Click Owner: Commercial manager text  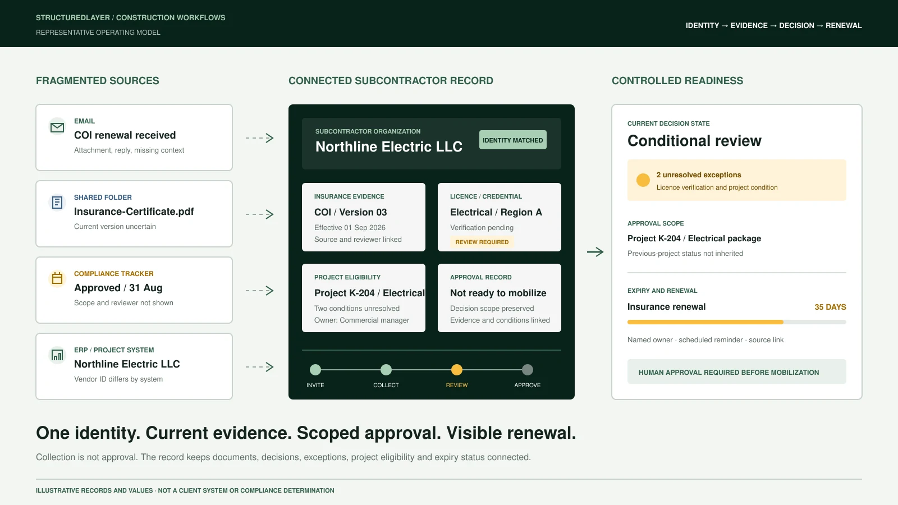tap(361, 320)
